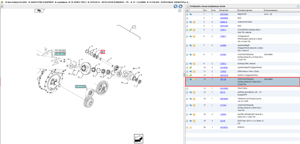Open part number 9508218
The image size is (300, 144).
(223, 22)
